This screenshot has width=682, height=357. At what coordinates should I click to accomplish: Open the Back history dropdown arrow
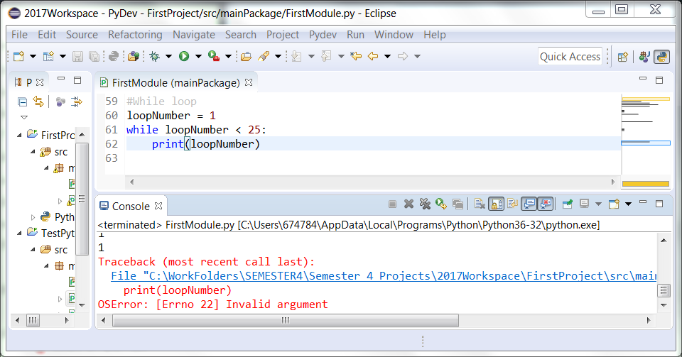pos(388,57)
